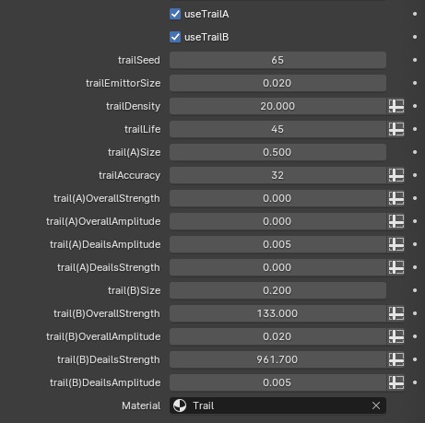Screen dimensions: 425x423
Task: Toggle animate dot next to trailSeed
Action: (x=415, y=60)
